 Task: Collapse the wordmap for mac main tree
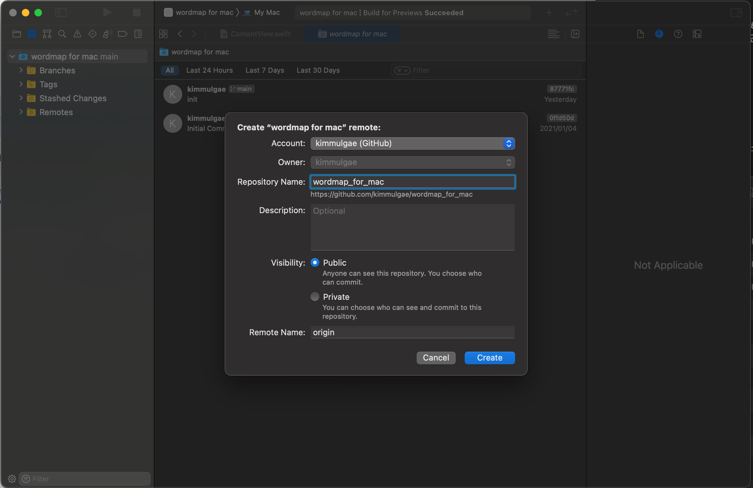[x=12, y=56]
